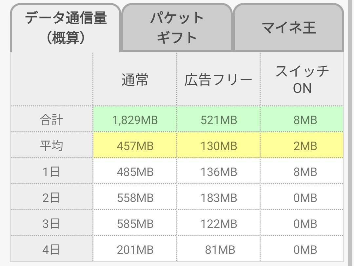Select the 広告フリー column header
This screenshot has height=266, width=354.
tap(218, 79)
